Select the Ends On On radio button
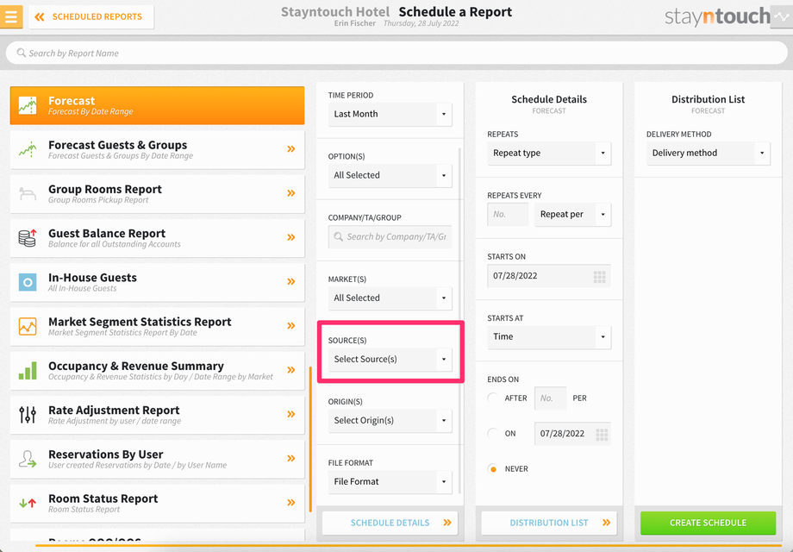 (493, 434)
